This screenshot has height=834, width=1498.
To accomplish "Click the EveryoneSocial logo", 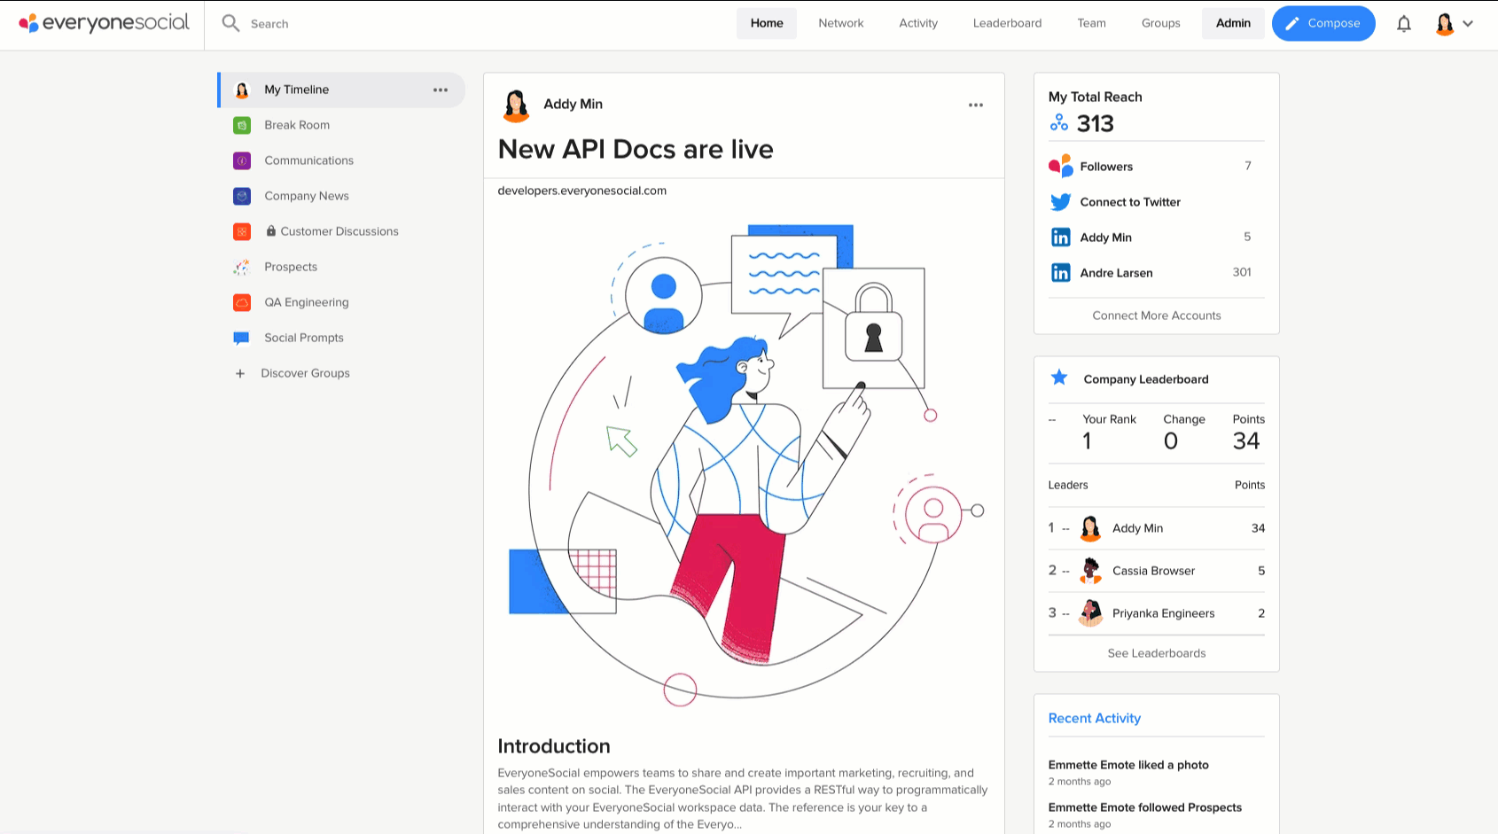I will pyautogui.click(x=104, y=23).
